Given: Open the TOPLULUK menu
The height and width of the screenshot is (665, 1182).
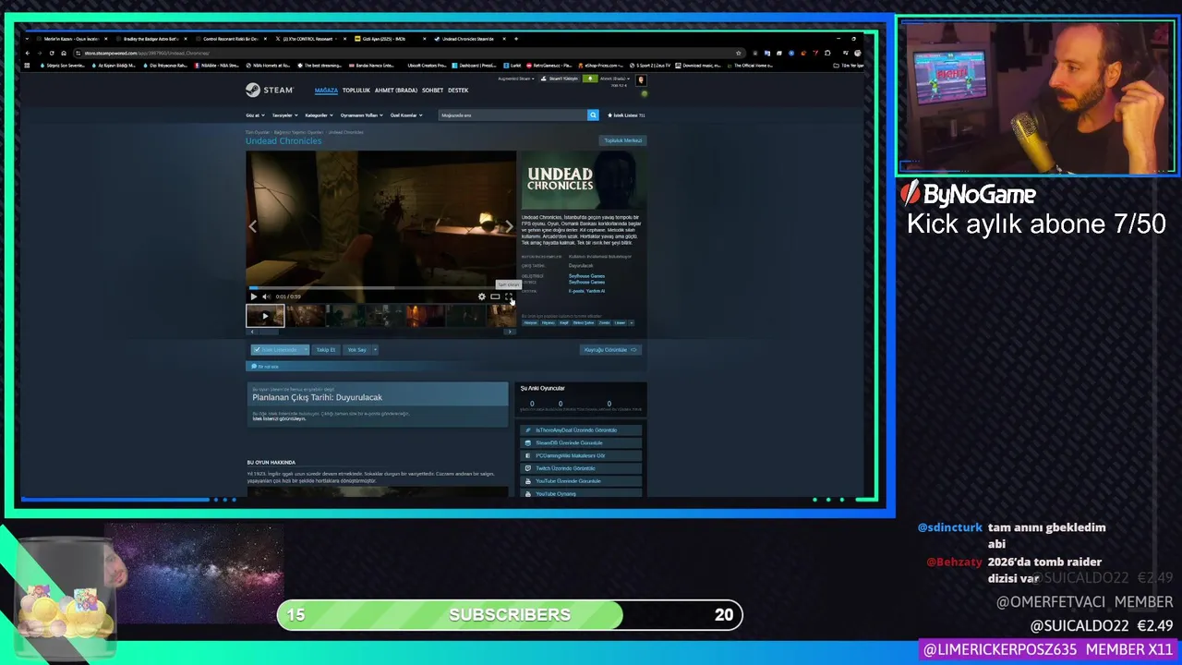Looking at the screenshot, I should coord(356,91).
